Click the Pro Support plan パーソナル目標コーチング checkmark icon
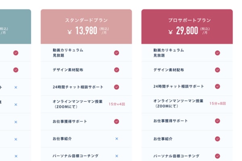The height and width of the screenshot is (161, 242). [x=217, y=156]
